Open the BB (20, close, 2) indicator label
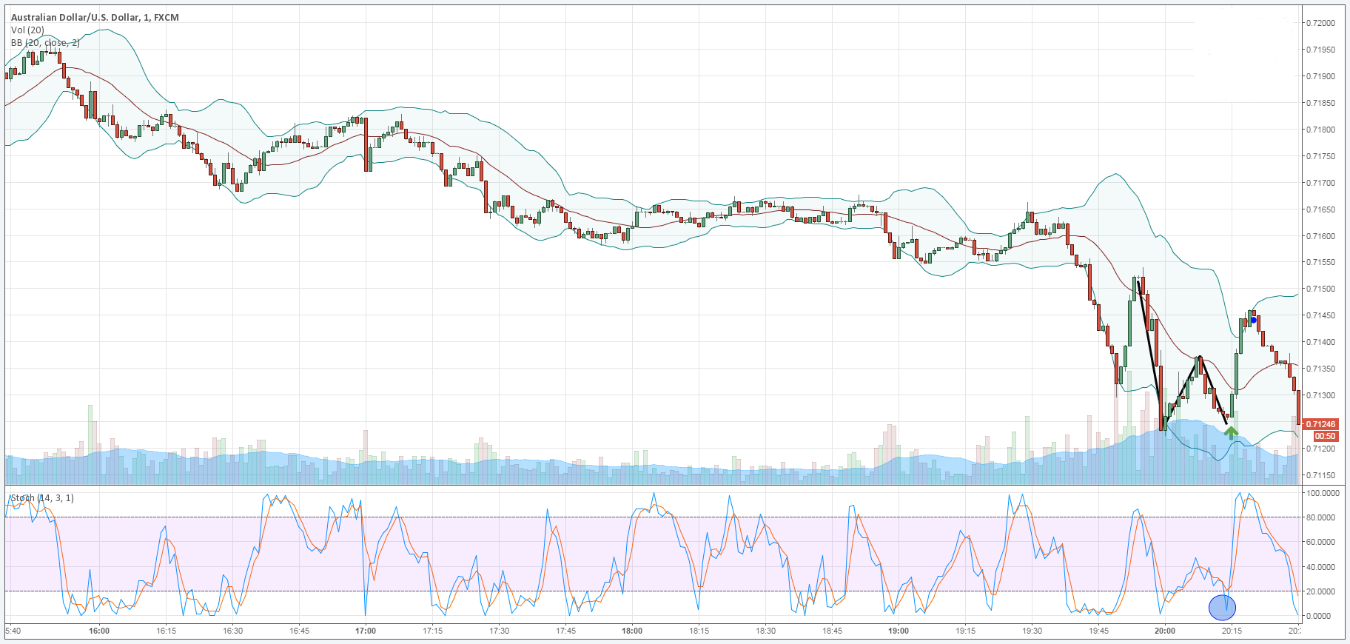This screenshot has width=1350, height=644. [x=45, y=43]
